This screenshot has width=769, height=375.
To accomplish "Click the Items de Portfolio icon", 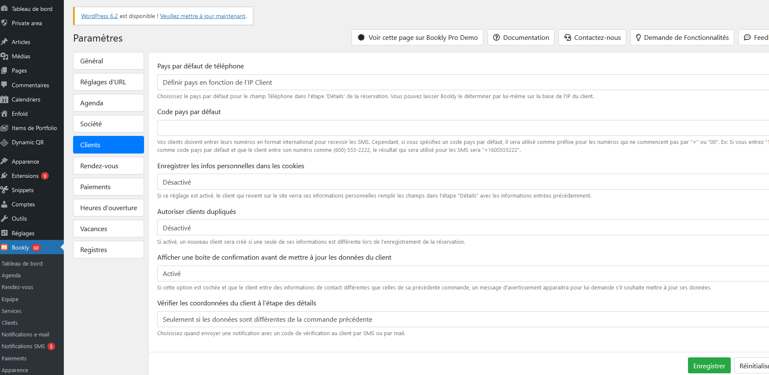I will point(4,128).
